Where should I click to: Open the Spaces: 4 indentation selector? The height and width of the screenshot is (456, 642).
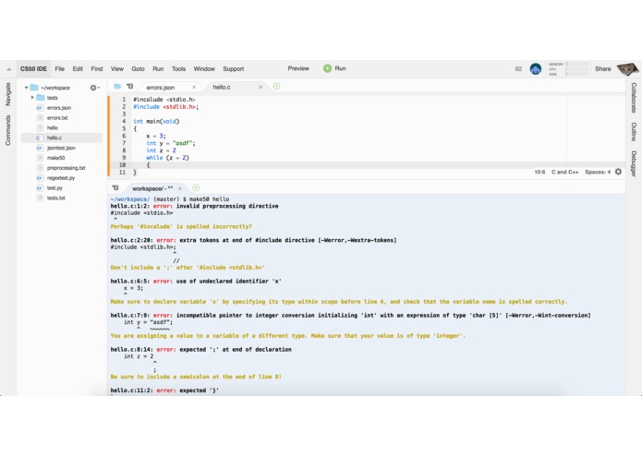598,173
